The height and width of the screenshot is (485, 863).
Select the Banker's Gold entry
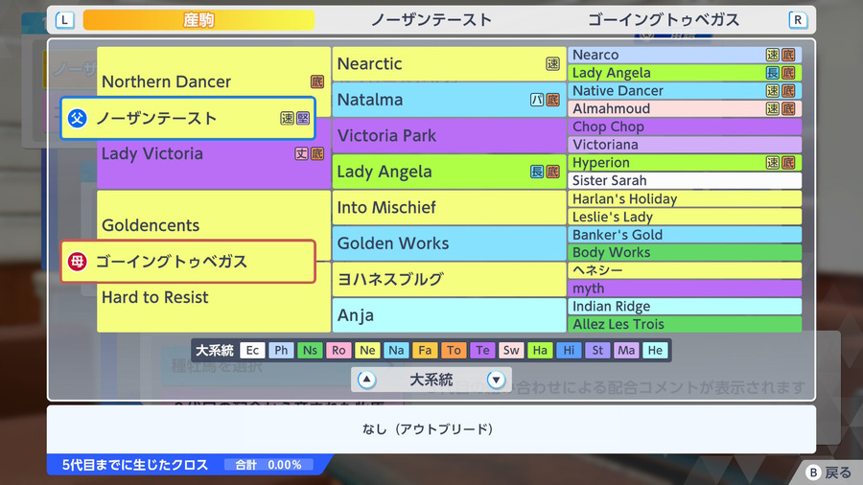click(685, 235)
